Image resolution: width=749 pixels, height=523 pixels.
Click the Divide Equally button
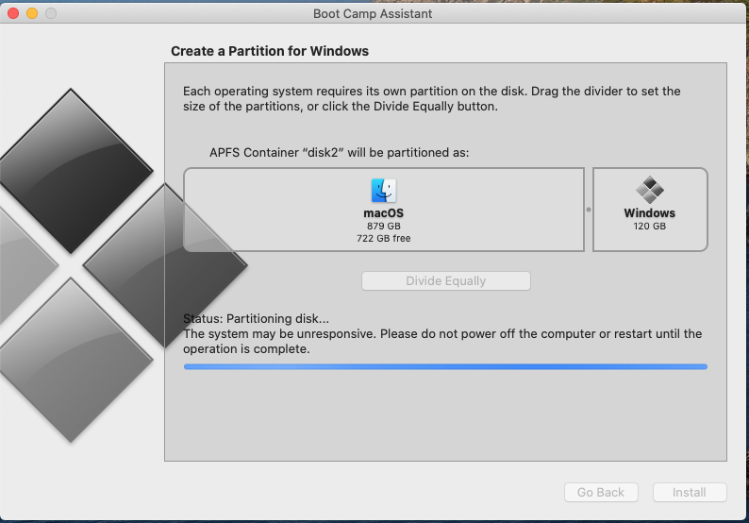point(445,280)
